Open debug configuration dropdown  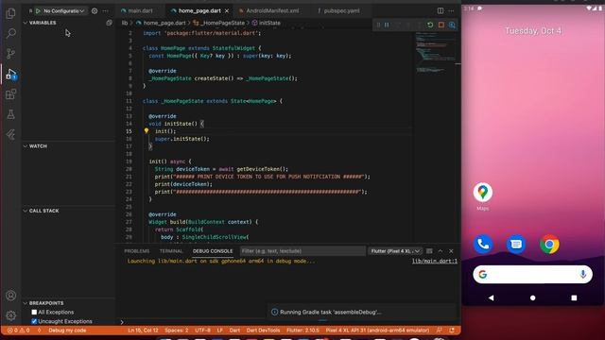coord(63,10)
